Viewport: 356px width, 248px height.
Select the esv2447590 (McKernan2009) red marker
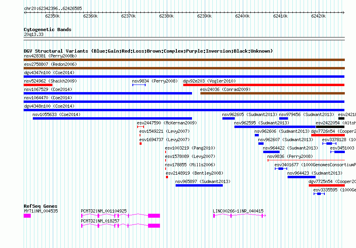[x=140, y=127]
